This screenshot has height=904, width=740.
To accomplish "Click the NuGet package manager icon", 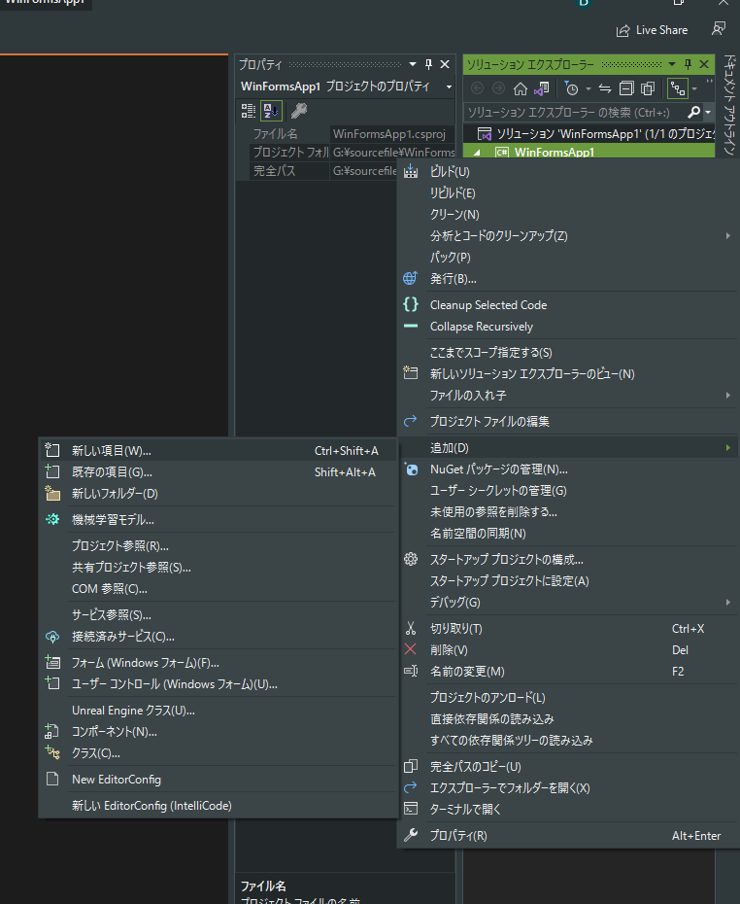I will 412,469.
